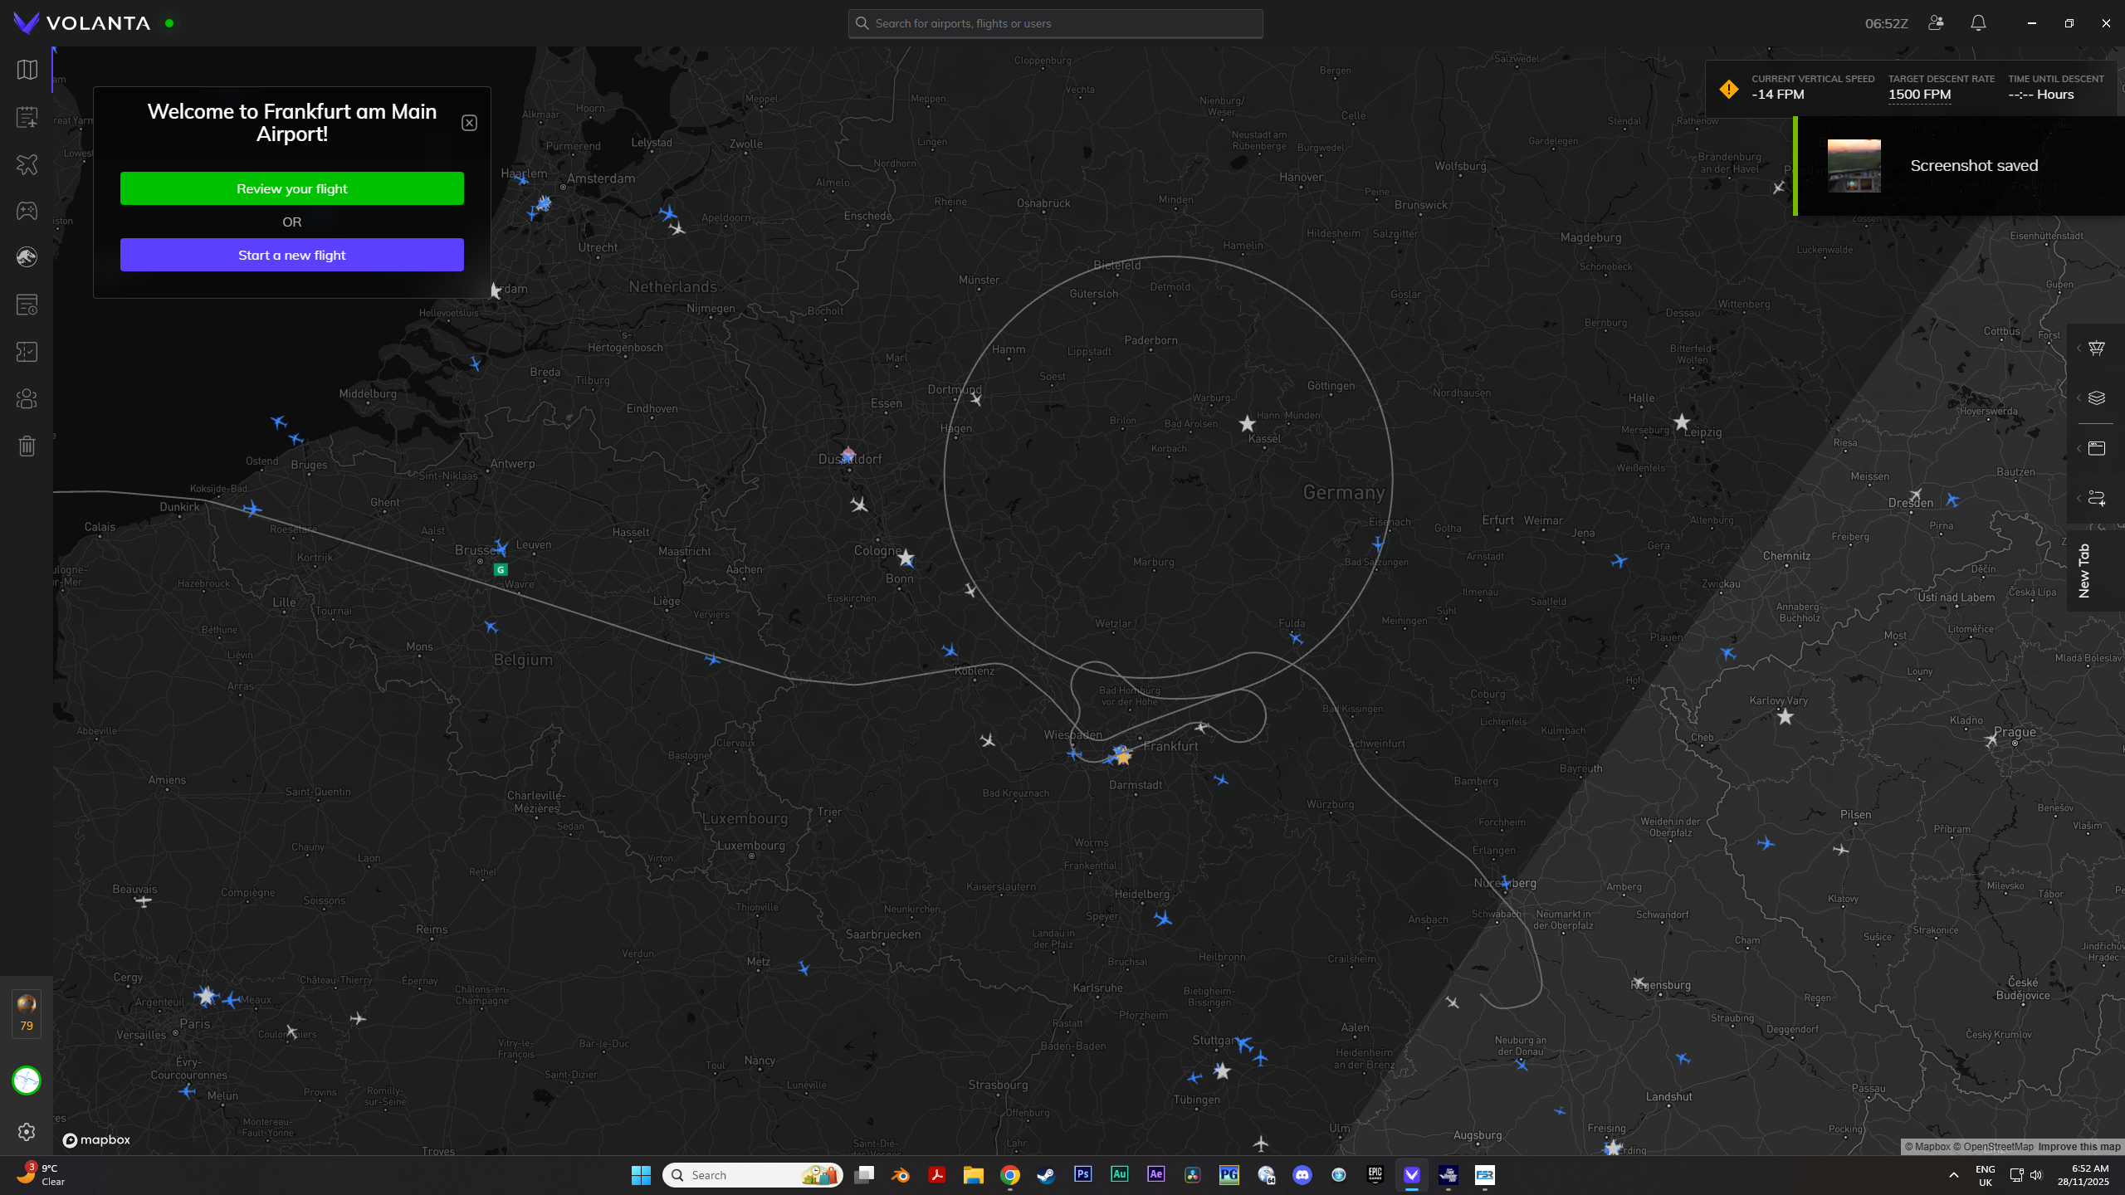This screenshot has width=2125, height=1195.
Task: Expand the ATC control tower panel
Action: click(2096, 349)
